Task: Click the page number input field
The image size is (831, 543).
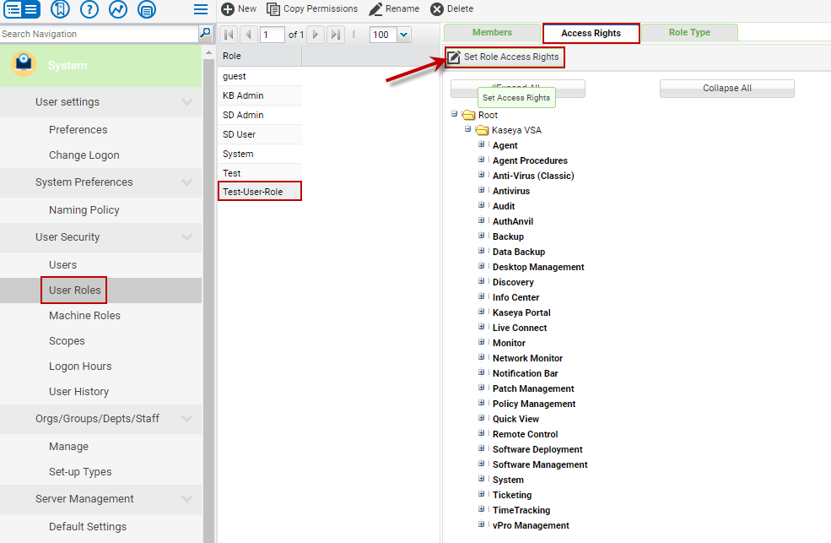Action: coord(273,35)
